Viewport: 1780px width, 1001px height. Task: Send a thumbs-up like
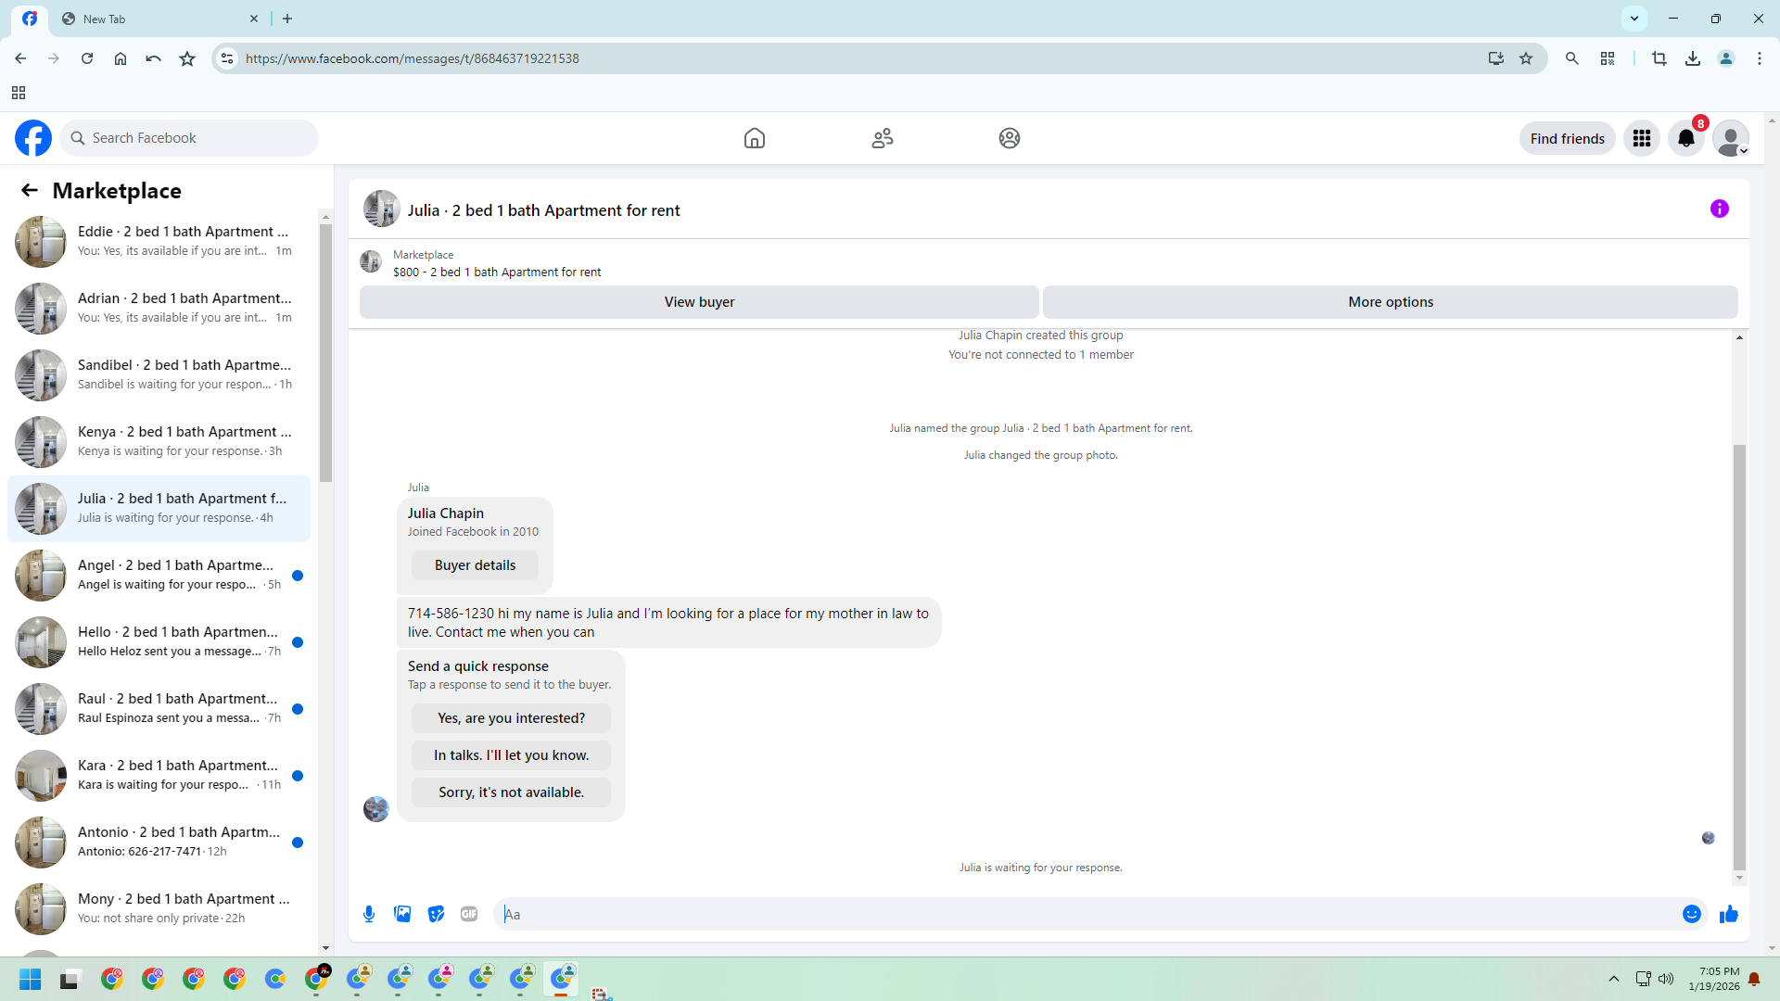click(1729, 914)
